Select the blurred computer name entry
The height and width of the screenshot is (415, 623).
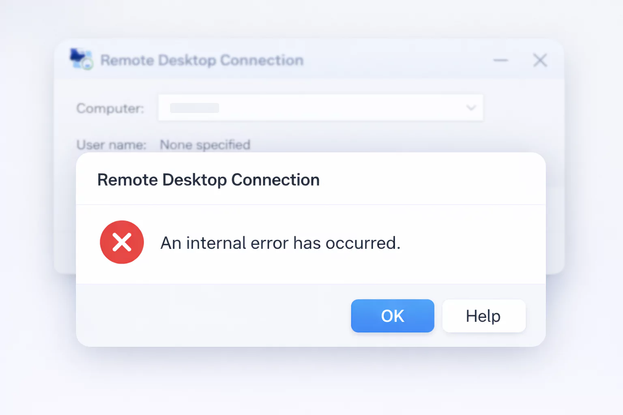pos(194,108)
